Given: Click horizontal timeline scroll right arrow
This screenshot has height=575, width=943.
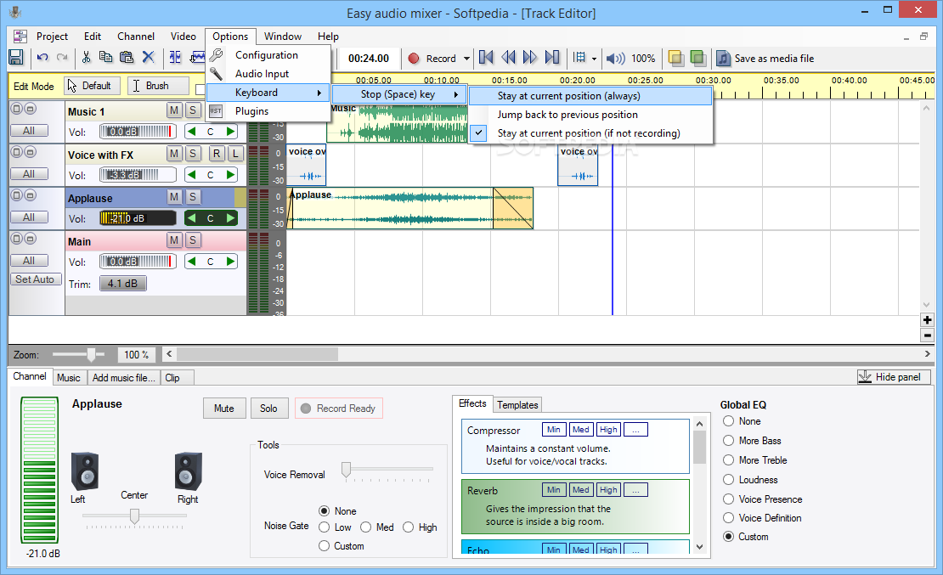Looking at the screenshot, I should click(x=927, y=354).
